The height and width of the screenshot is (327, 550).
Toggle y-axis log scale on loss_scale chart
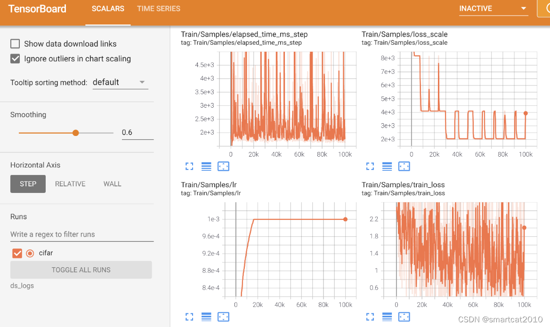coord(387,167)
